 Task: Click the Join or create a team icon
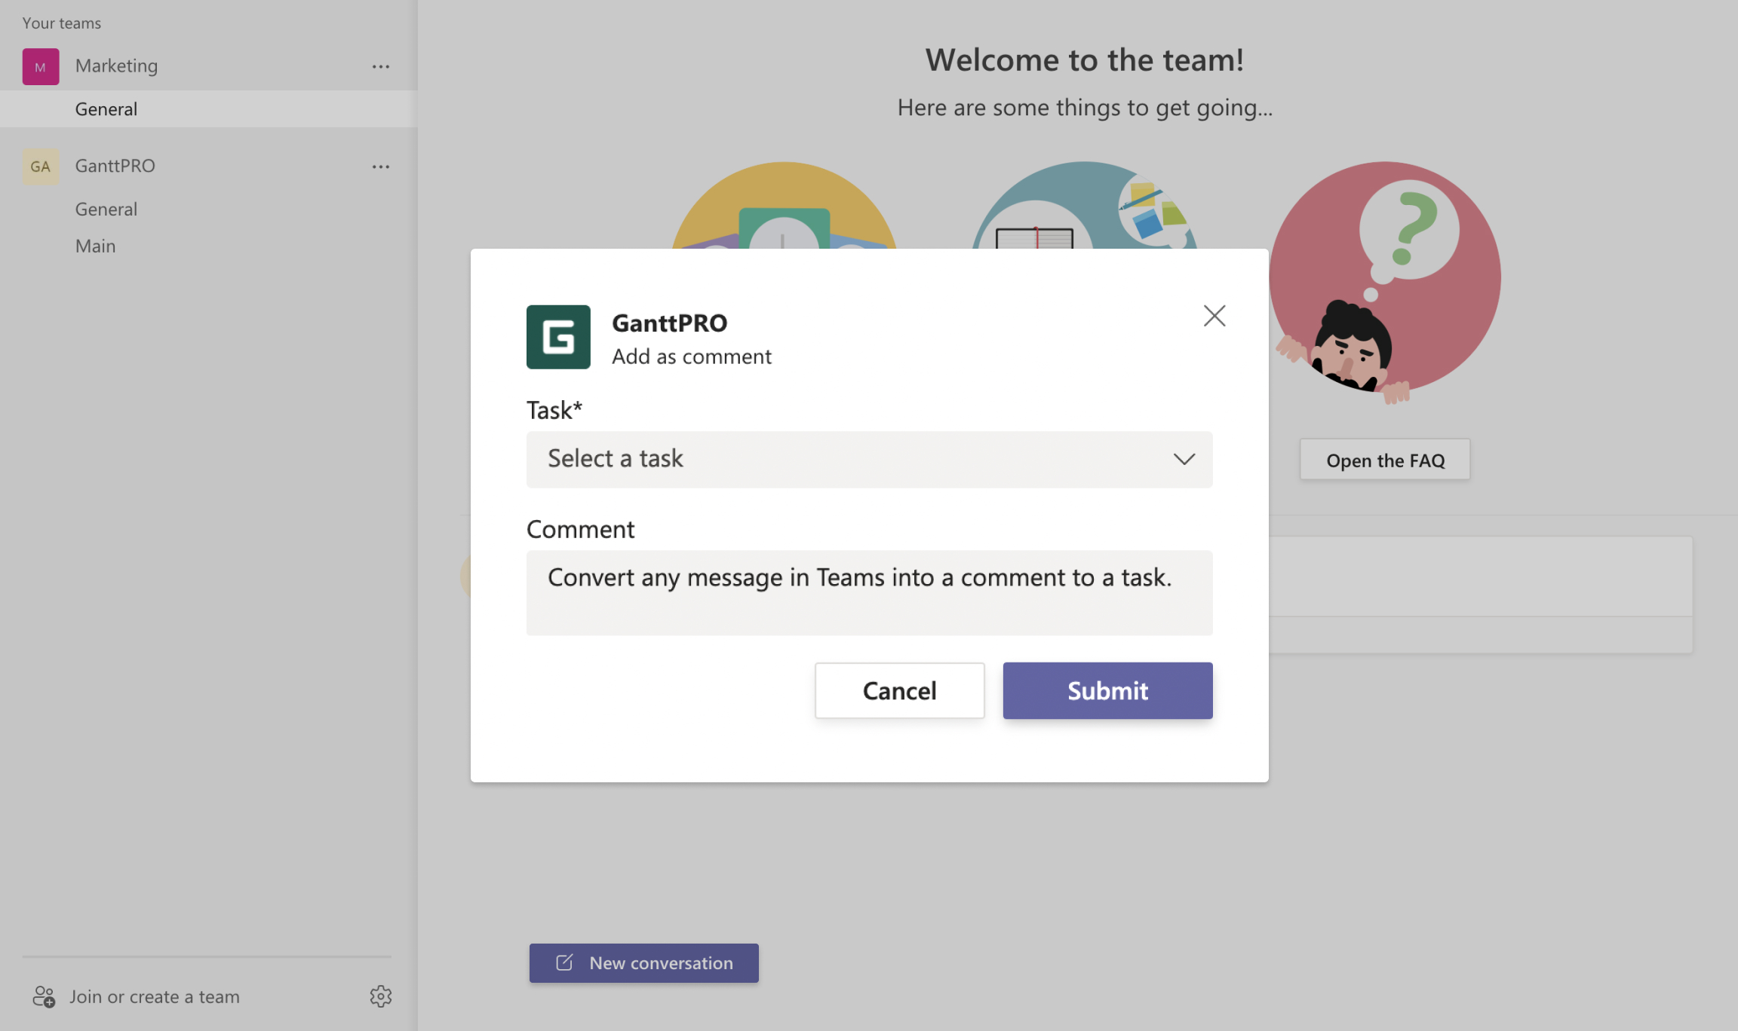coord(44,996)
